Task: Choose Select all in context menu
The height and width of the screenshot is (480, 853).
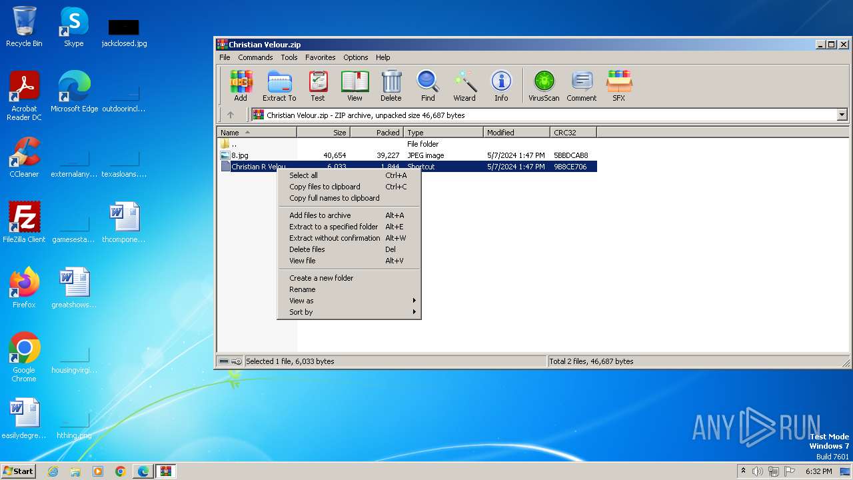Action: click(x=349, y=175)
